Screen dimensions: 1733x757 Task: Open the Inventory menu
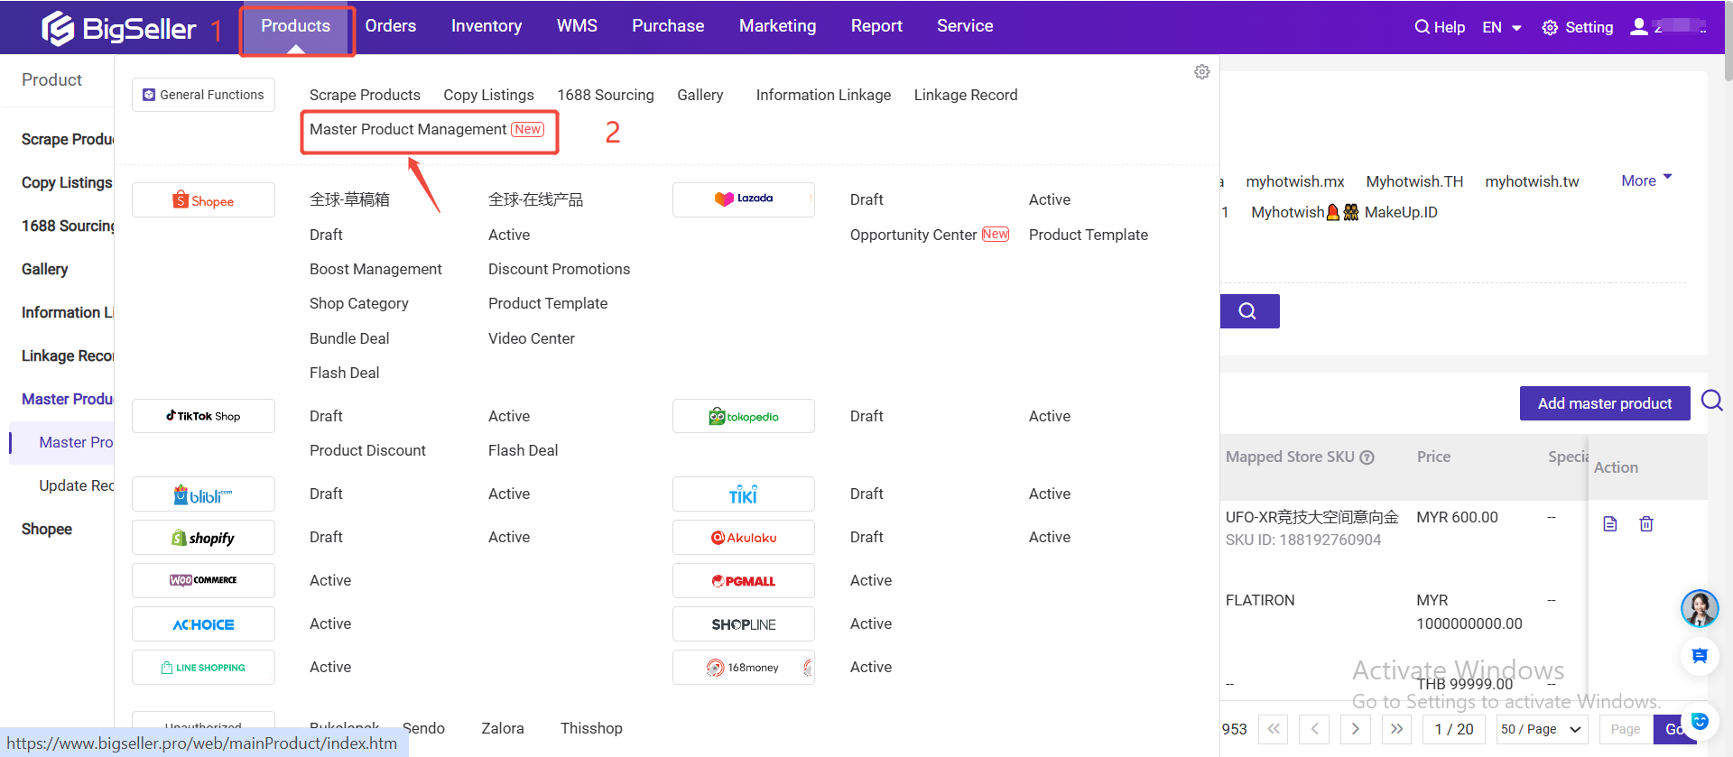[486, 26]
